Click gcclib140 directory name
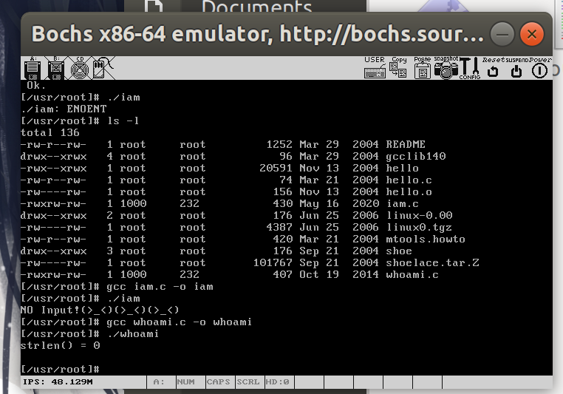 click(x=416, y=156)
